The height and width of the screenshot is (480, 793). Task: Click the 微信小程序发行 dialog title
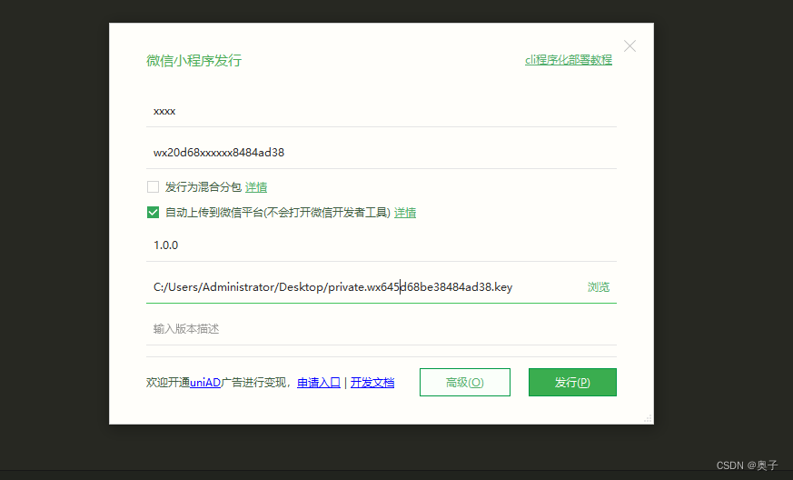(x=194, y=61)
